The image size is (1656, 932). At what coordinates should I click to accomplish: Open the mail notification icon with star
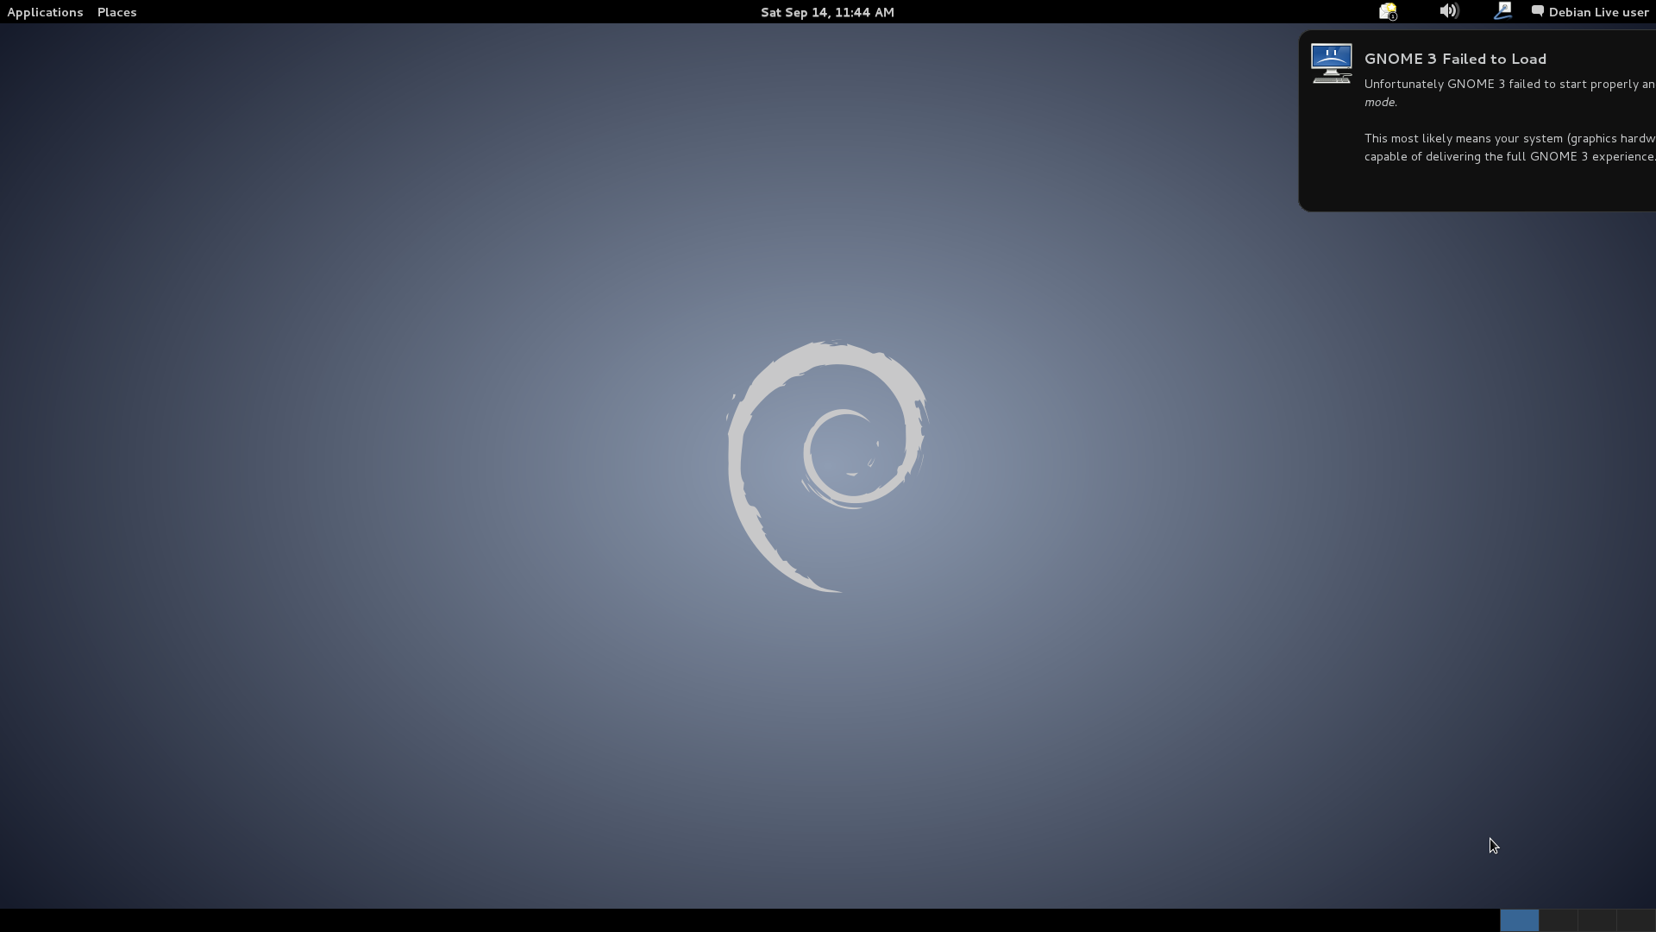1388,11
